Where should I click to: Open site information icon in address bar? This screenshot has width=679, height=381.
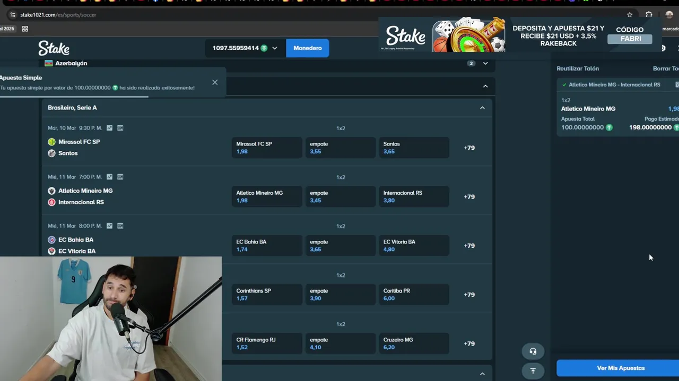pos(13,15)
